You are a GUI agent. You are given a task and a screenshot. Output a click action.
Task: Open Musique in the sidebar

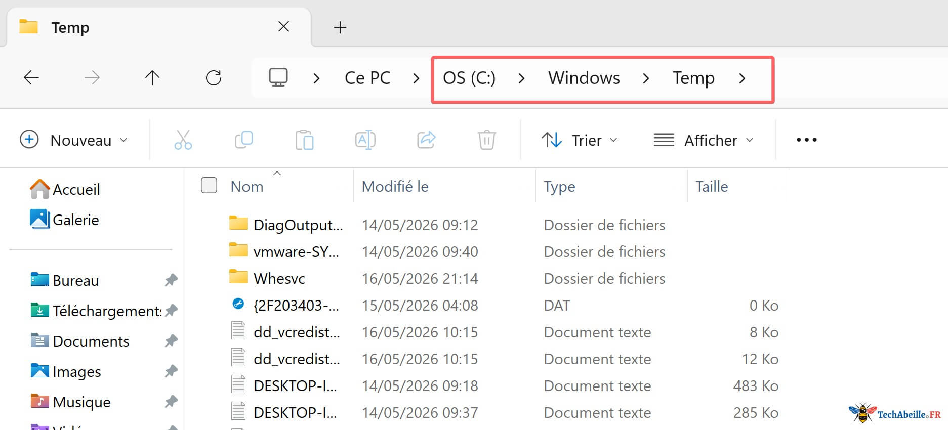tap(71, 402)
